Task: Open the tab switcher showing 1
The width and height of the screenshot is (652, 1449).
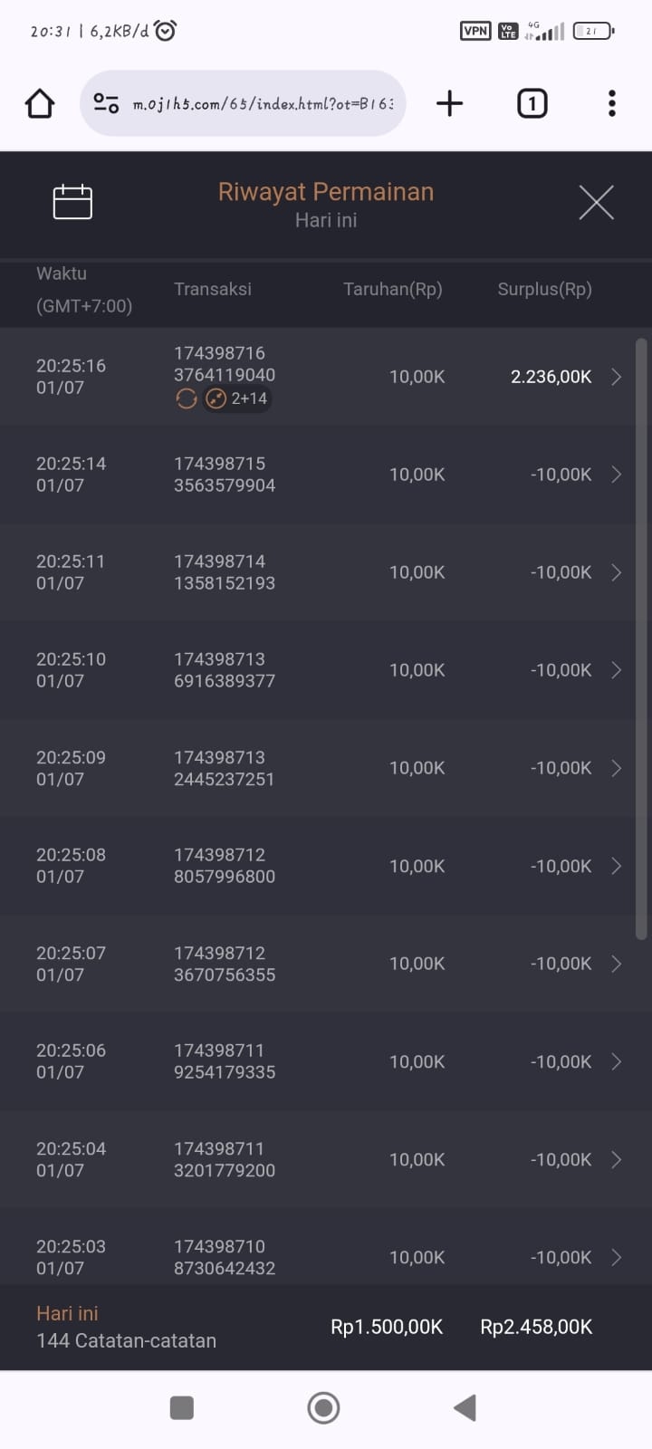Action: (x=532, y=104)
